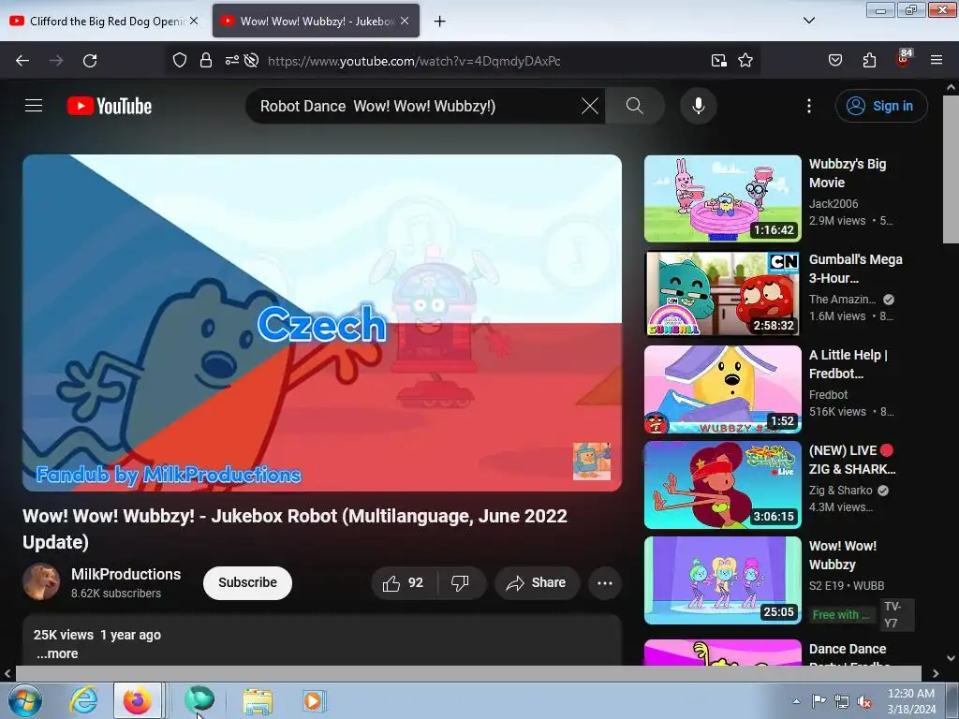This screenshot has width=959, height=719.
Task: Open the Wubbzy's Big Movie title link
Action: coord(848,173)
